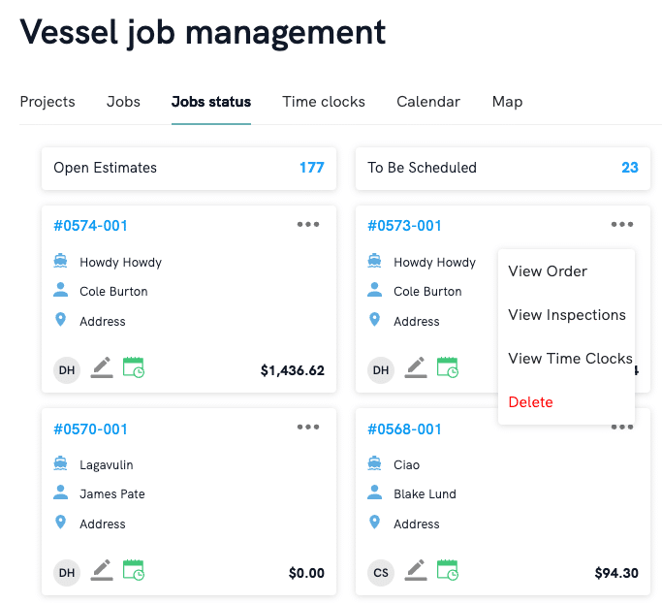Click person icon beside James Pate

(x=60, y=492)
